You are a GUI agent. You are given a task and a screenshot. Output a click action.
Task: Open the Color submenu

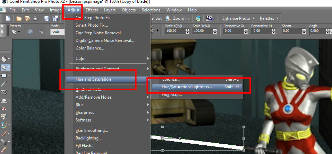point(108,58)
